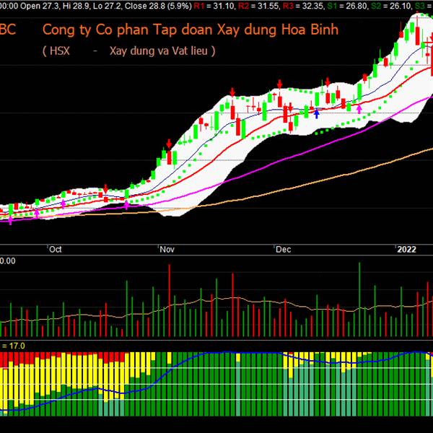Click the blue up arrow signal in December
This screenshot has width=433, height=433.
317,114
